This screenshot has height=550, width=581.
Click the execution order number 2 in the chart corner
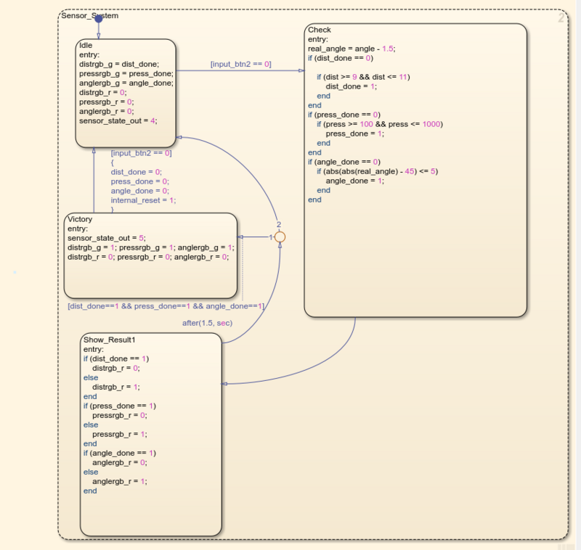pyautogui.click(x=561, y=17)
